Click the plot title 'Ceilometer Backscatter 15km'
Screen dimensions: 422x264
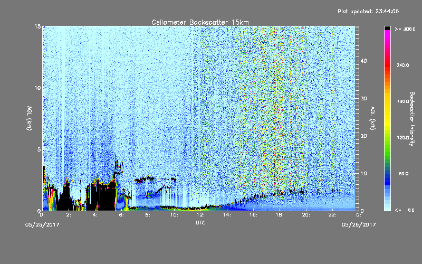tap(200, 22)
